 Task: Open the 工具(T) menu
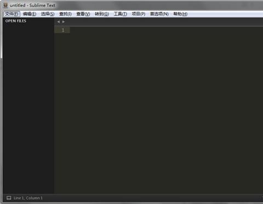pos(121,14)
